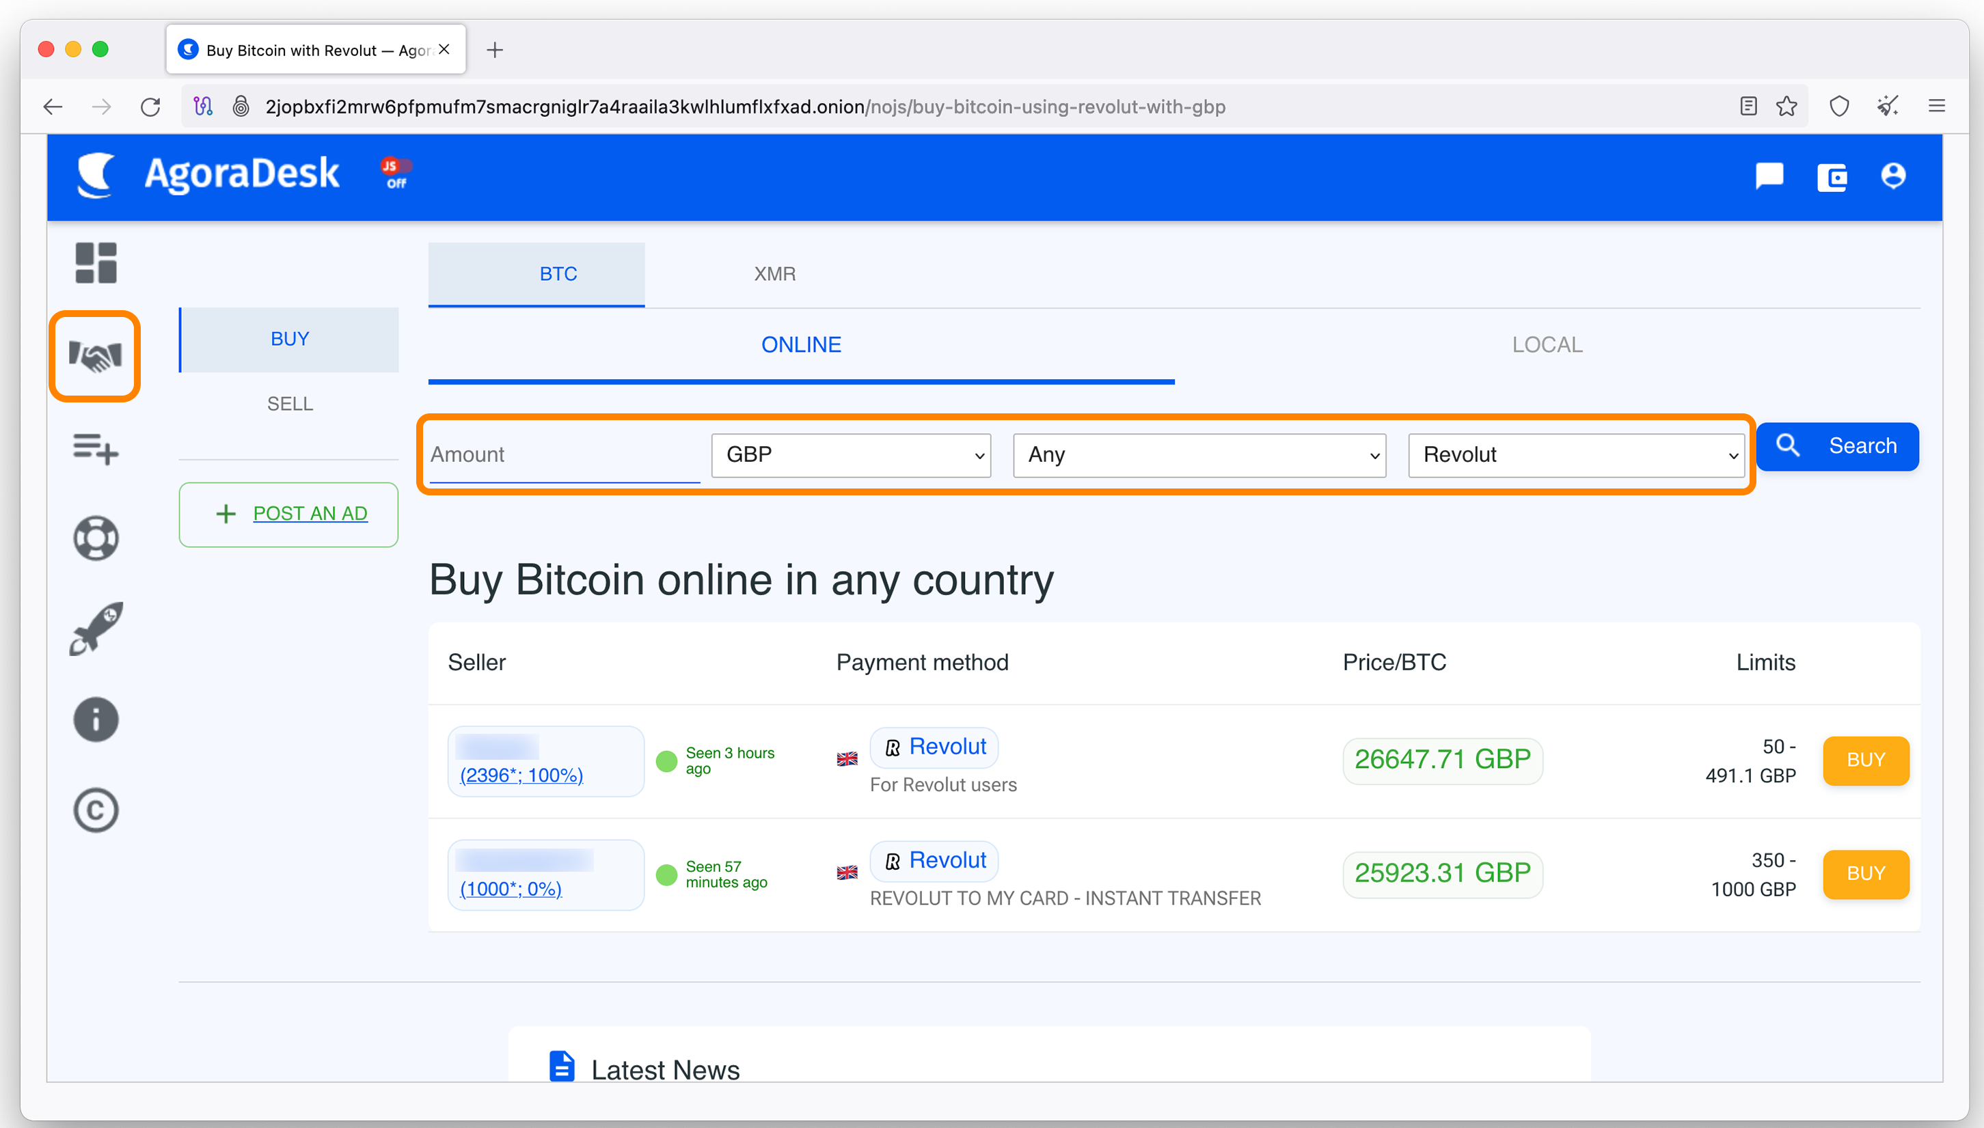
Task: Click the rocket icon in sidebar
Action: 96,629
